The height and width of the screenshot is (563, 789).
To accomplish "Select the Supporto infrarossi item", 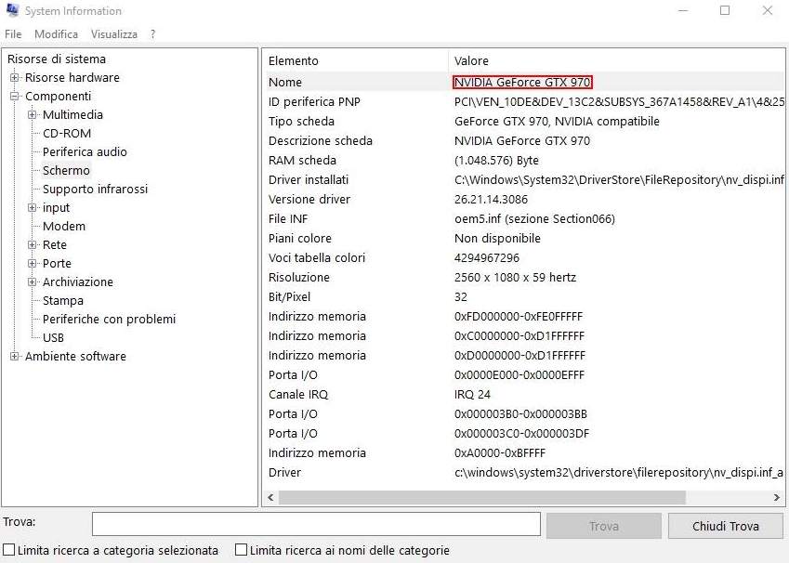I will point(95,190).
